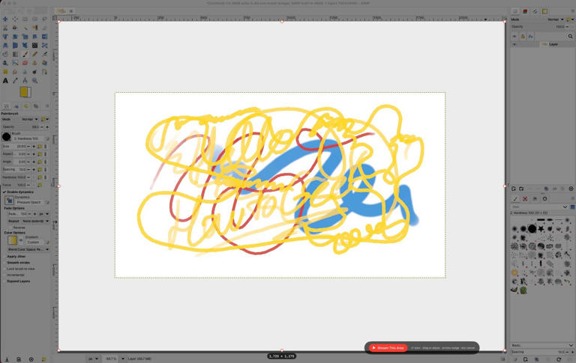The height and width of the screenshot is (363, 576).
Task: Select the Color Picker tool
Action: 15,81
